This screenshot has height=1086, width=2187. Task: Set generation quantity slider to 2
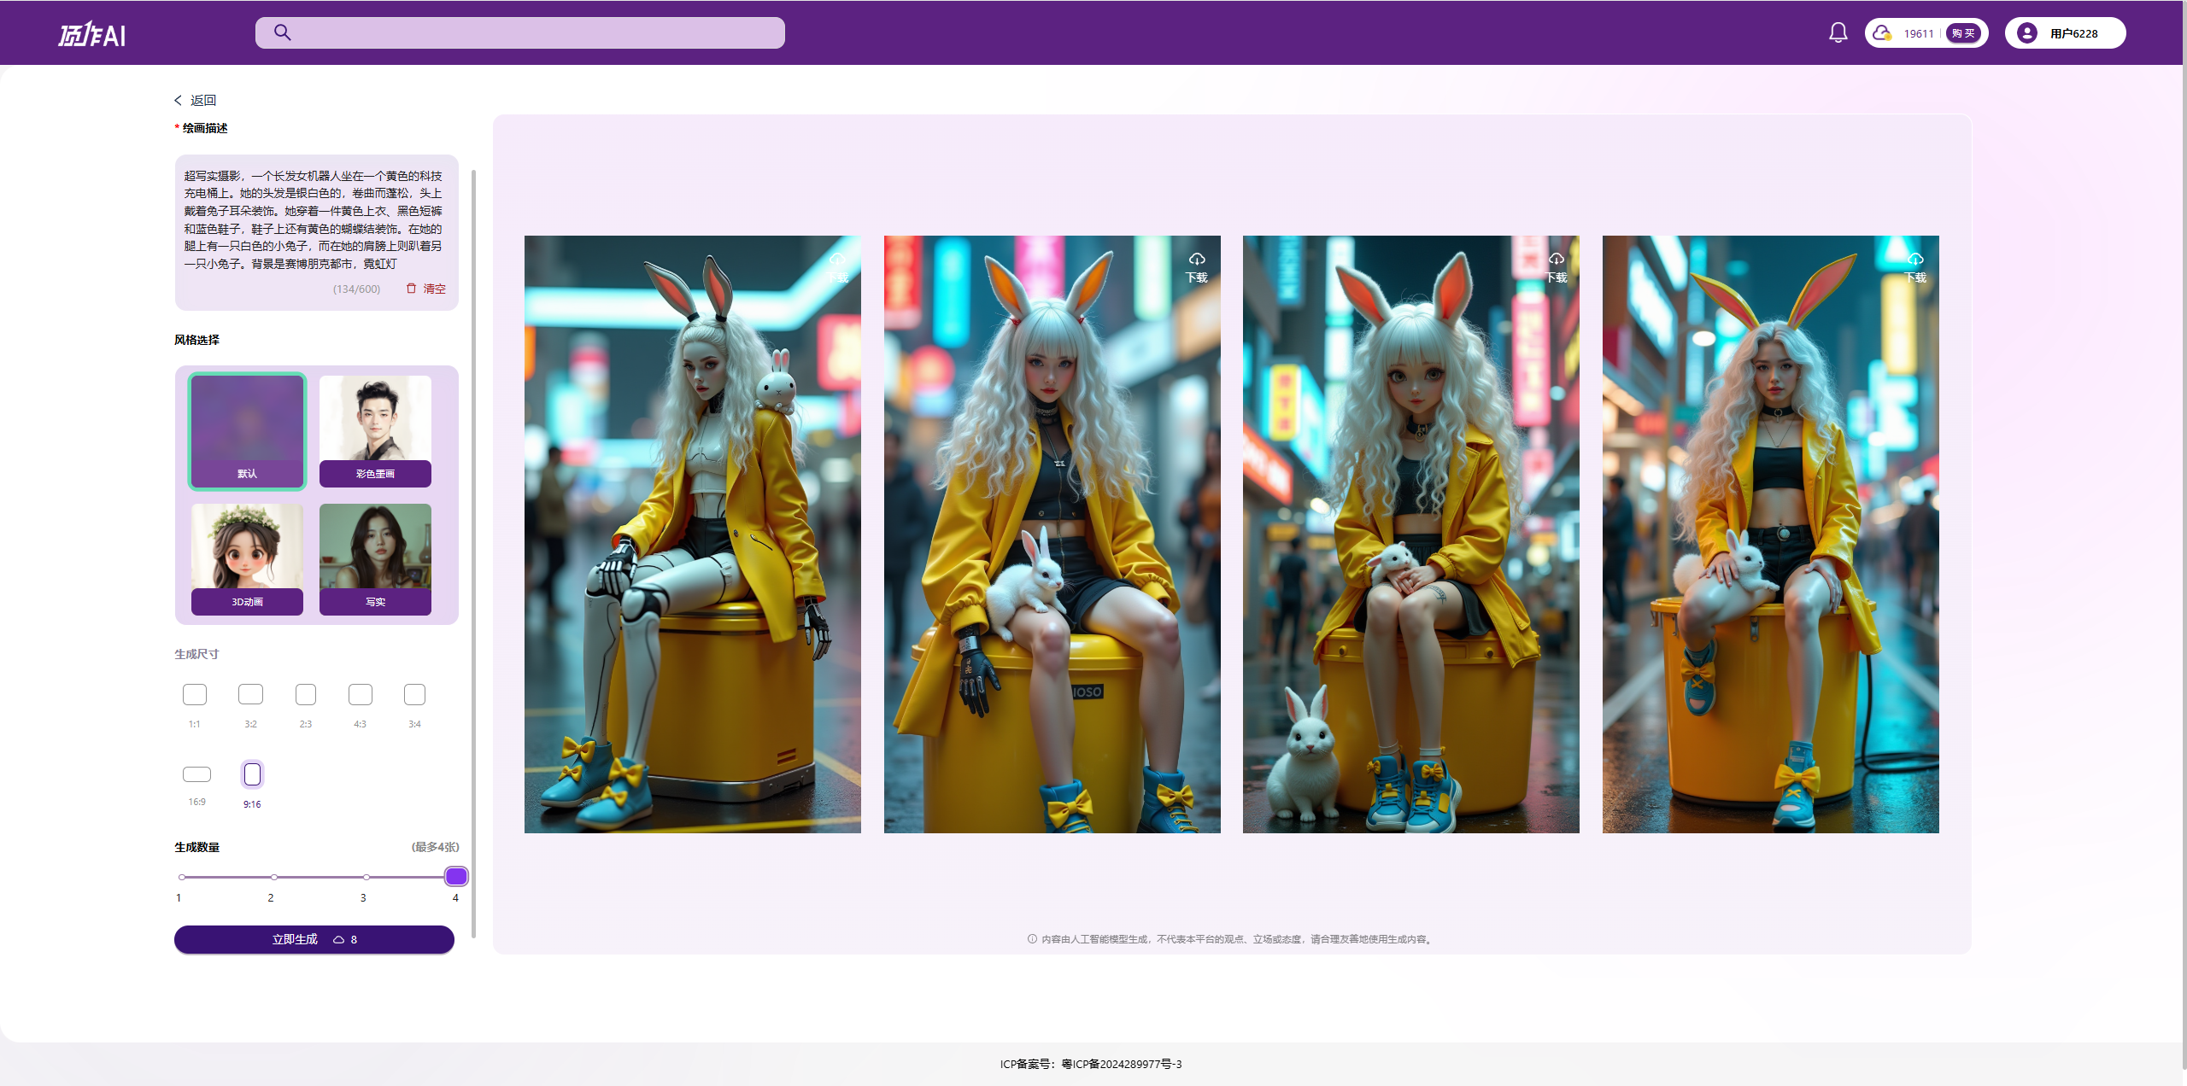[x=273, y=876]
